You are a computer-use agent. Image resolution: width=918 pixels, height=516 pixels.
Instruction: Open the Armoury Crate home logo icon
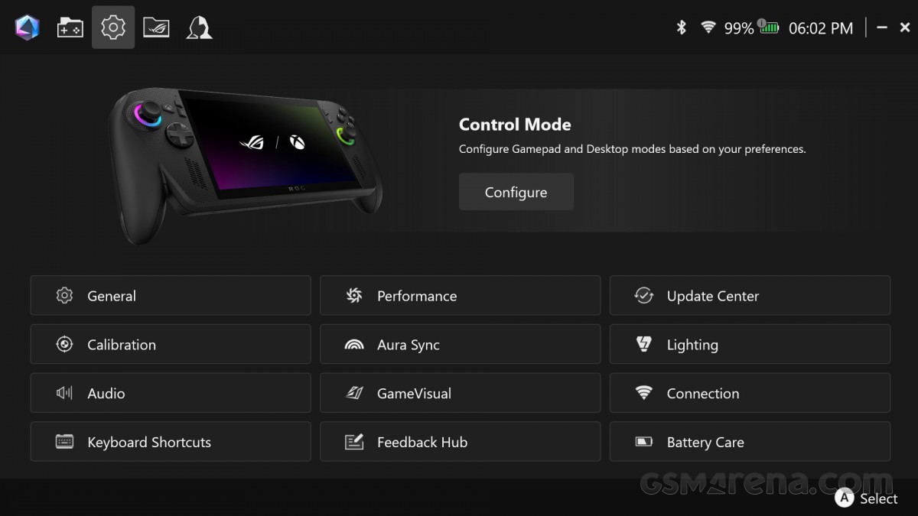point(27,28)
